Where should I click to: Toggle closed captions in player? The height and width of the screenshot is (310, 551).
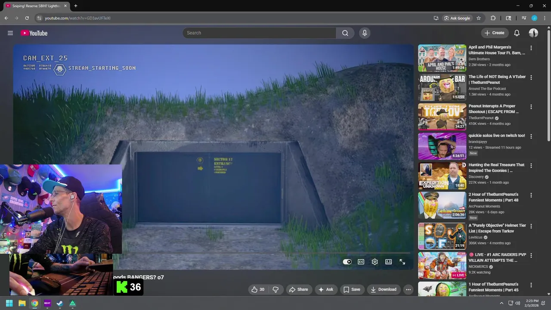tap(361, 262)
